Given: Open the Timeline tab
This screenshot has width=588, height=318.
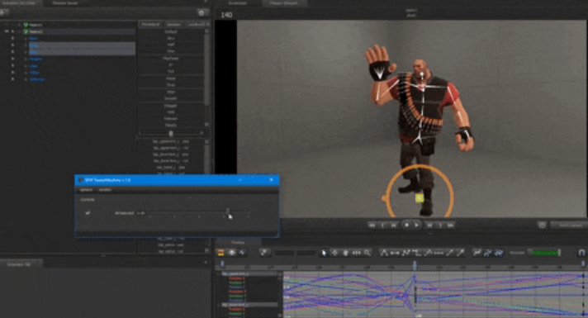Looking at the screenshot, I should coord(237,243).
